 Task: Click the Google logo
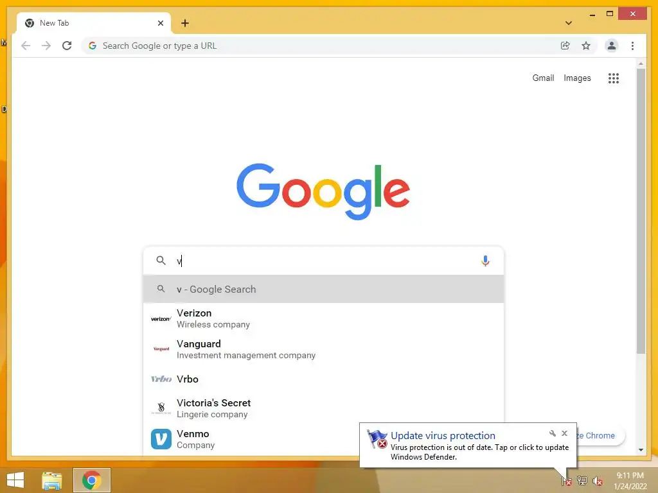[x=323, y=191]
